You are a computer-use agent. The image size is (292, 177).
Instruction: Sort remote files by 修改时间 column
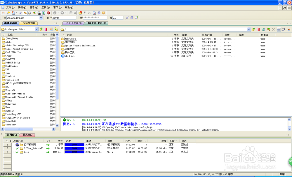(x=211, y=35)
